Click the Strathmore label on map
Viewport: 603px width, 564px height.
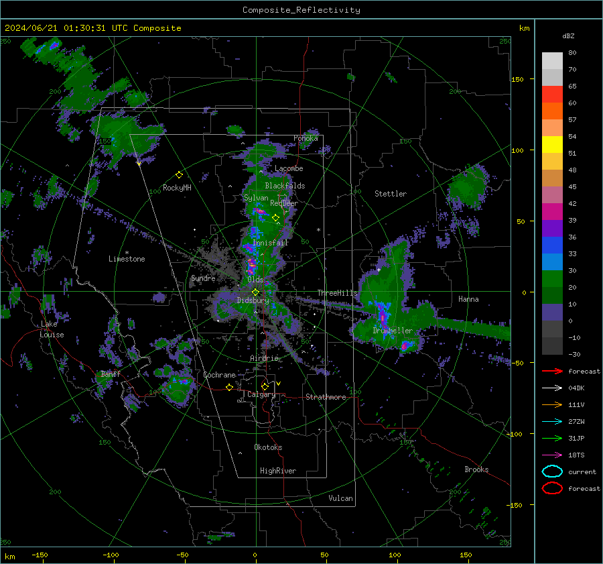point(326,397)
